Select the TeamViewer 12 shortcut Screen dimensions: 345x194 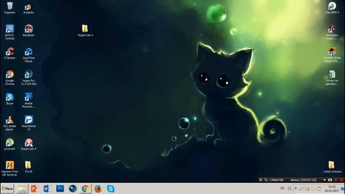[29, 123]
